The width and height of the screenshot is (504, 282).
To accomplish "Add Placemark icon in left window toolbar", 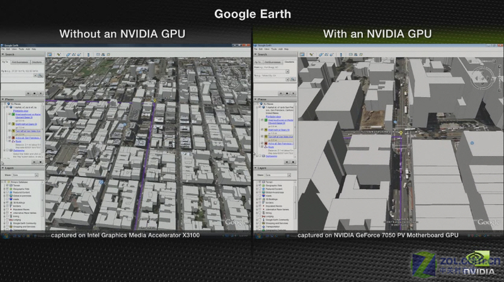I will [x=59, y=55].
